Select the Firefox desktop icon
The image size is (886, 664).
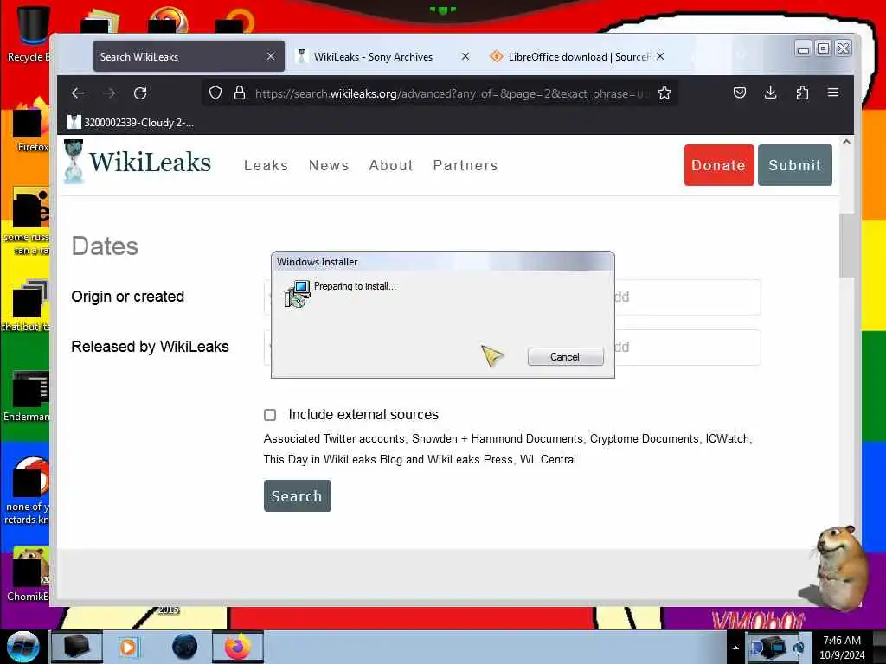(x=29, y=127)
